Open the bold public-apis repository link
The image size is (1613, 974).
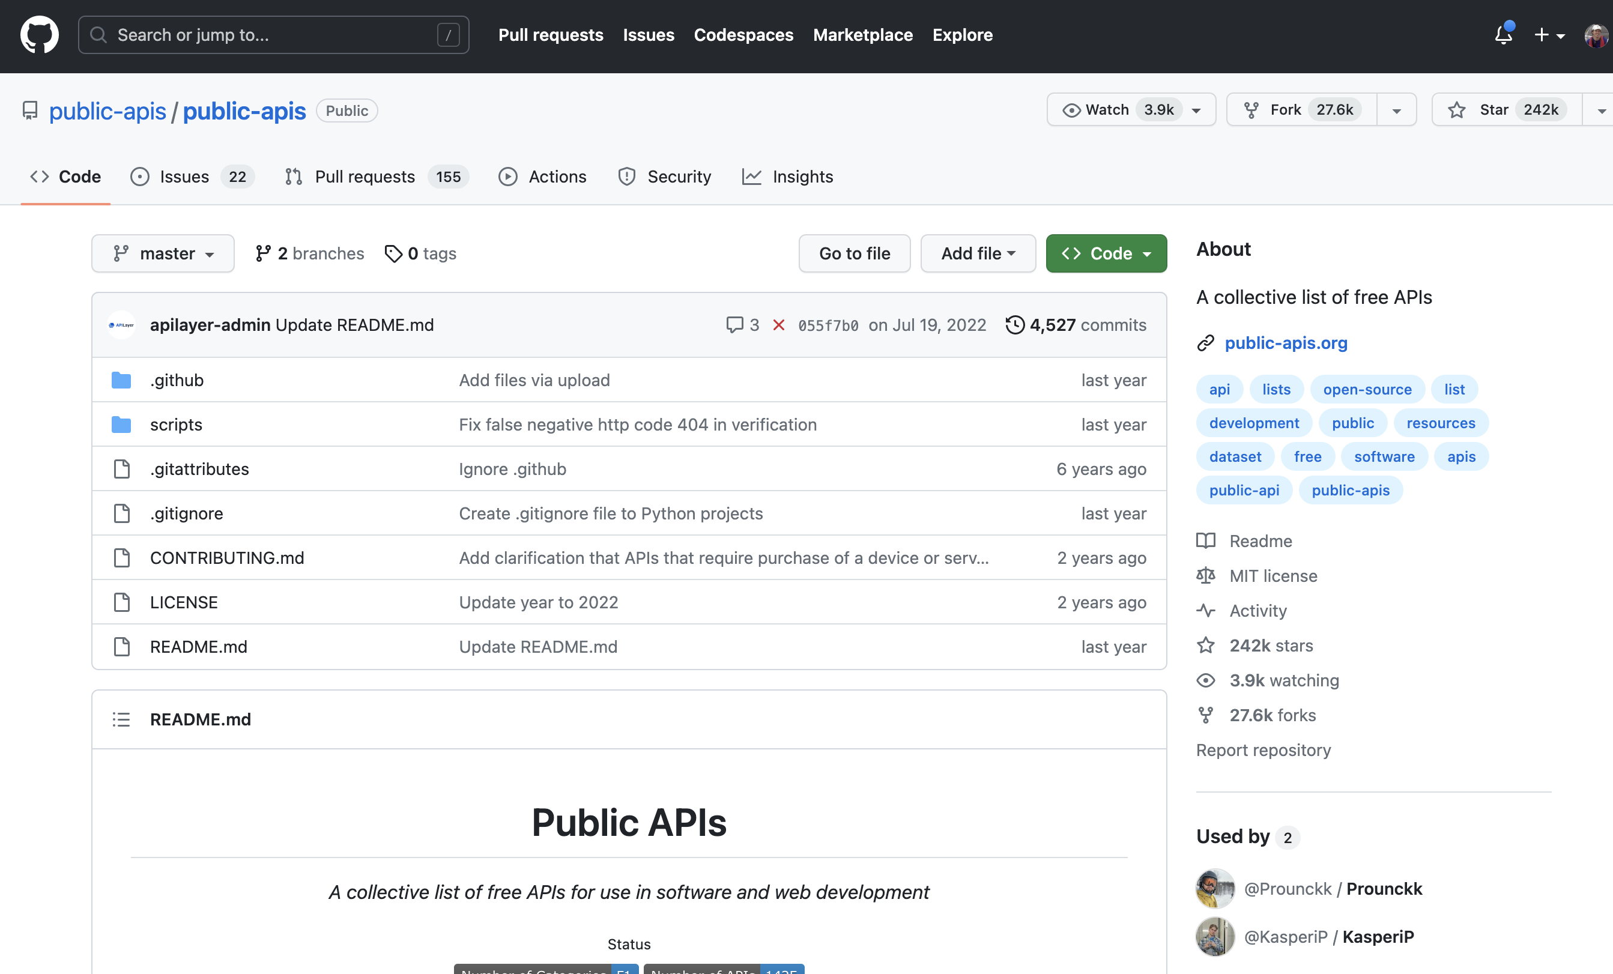[x=244, y=110]
